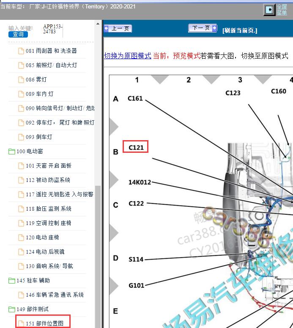293x328 pixels.
Task: Click 刷新当前页 refresh link
Action: tap(240, 30)
